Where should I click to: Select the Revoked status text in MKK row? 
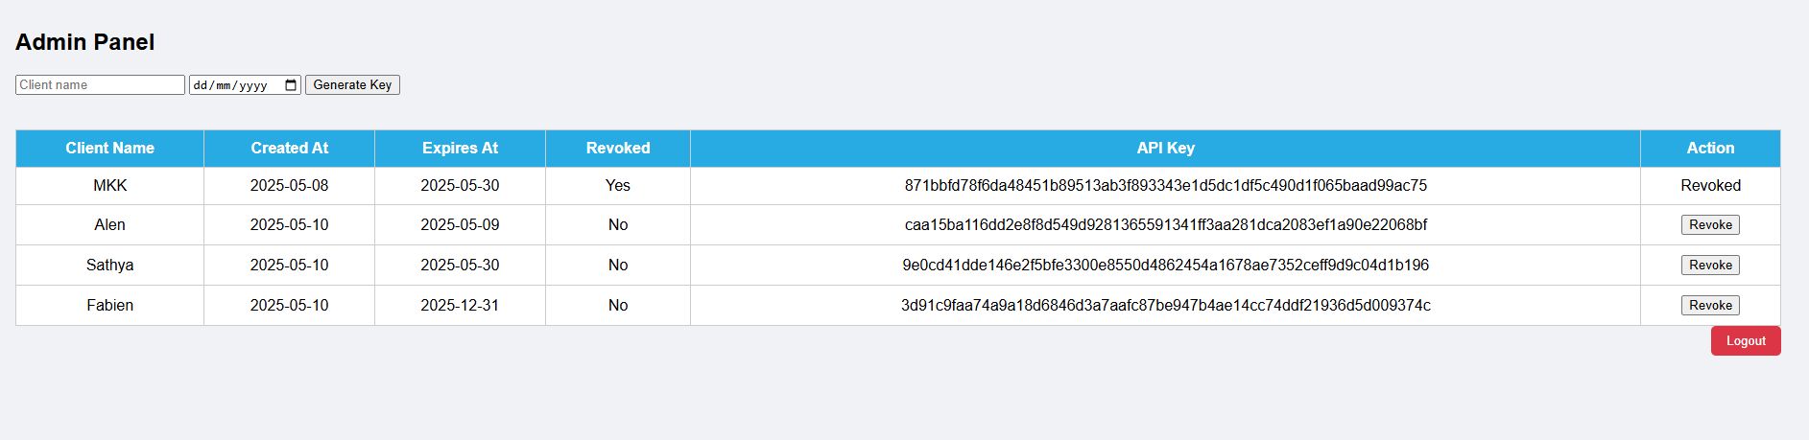click(x=1710, y=185)
